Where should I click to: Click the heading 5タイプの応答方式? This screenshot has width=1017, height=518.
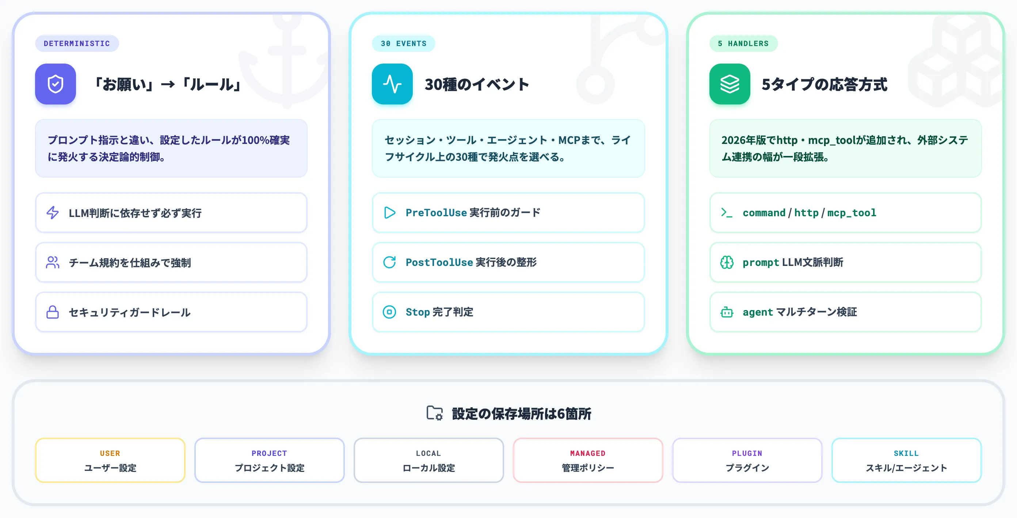click(x=824, y=84)
